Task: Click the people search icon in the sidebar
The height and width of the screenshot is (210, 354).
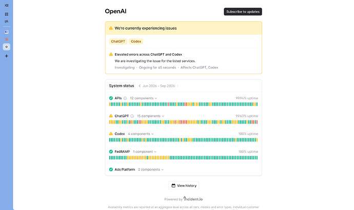Action: [7, 21]
